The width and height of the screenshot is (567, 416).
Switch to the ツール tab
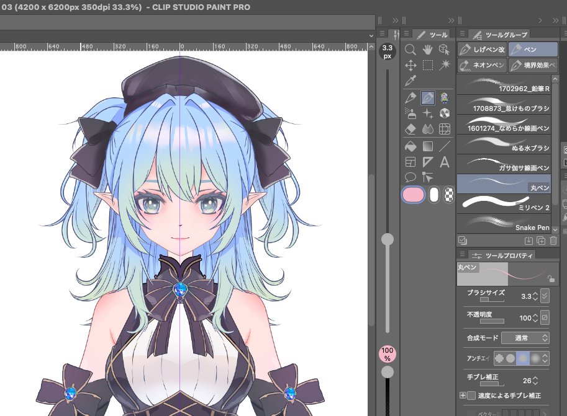click(432, 35)
